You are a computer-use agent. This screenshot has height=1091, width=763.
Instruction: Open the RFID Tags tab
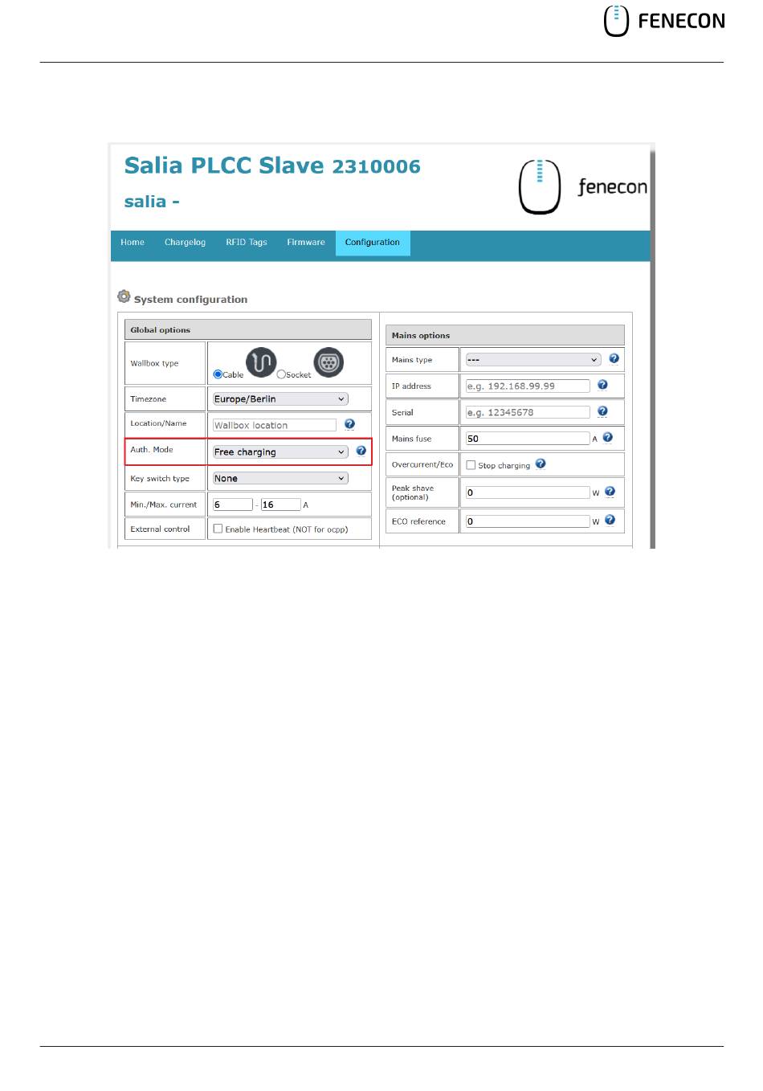point(247,243)
